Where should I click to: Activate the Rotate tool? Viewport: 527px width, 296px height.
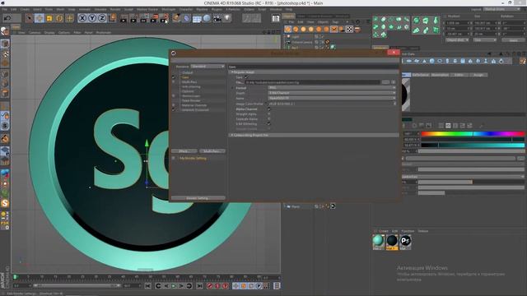click(x=59, y=18)
